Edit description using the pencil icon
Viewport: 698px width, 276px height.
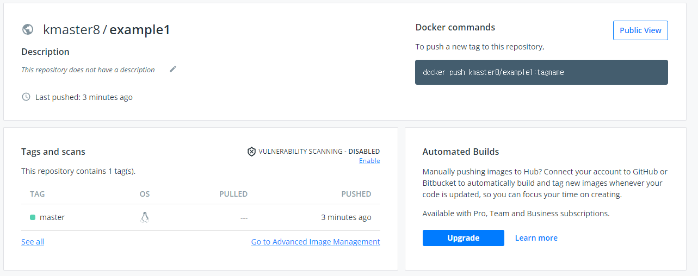click(x=173, y=69)
